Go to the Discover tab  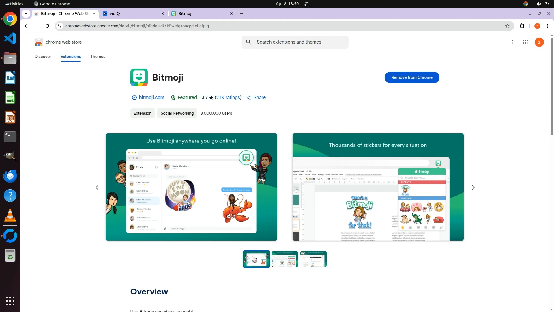tap(43, 57)
